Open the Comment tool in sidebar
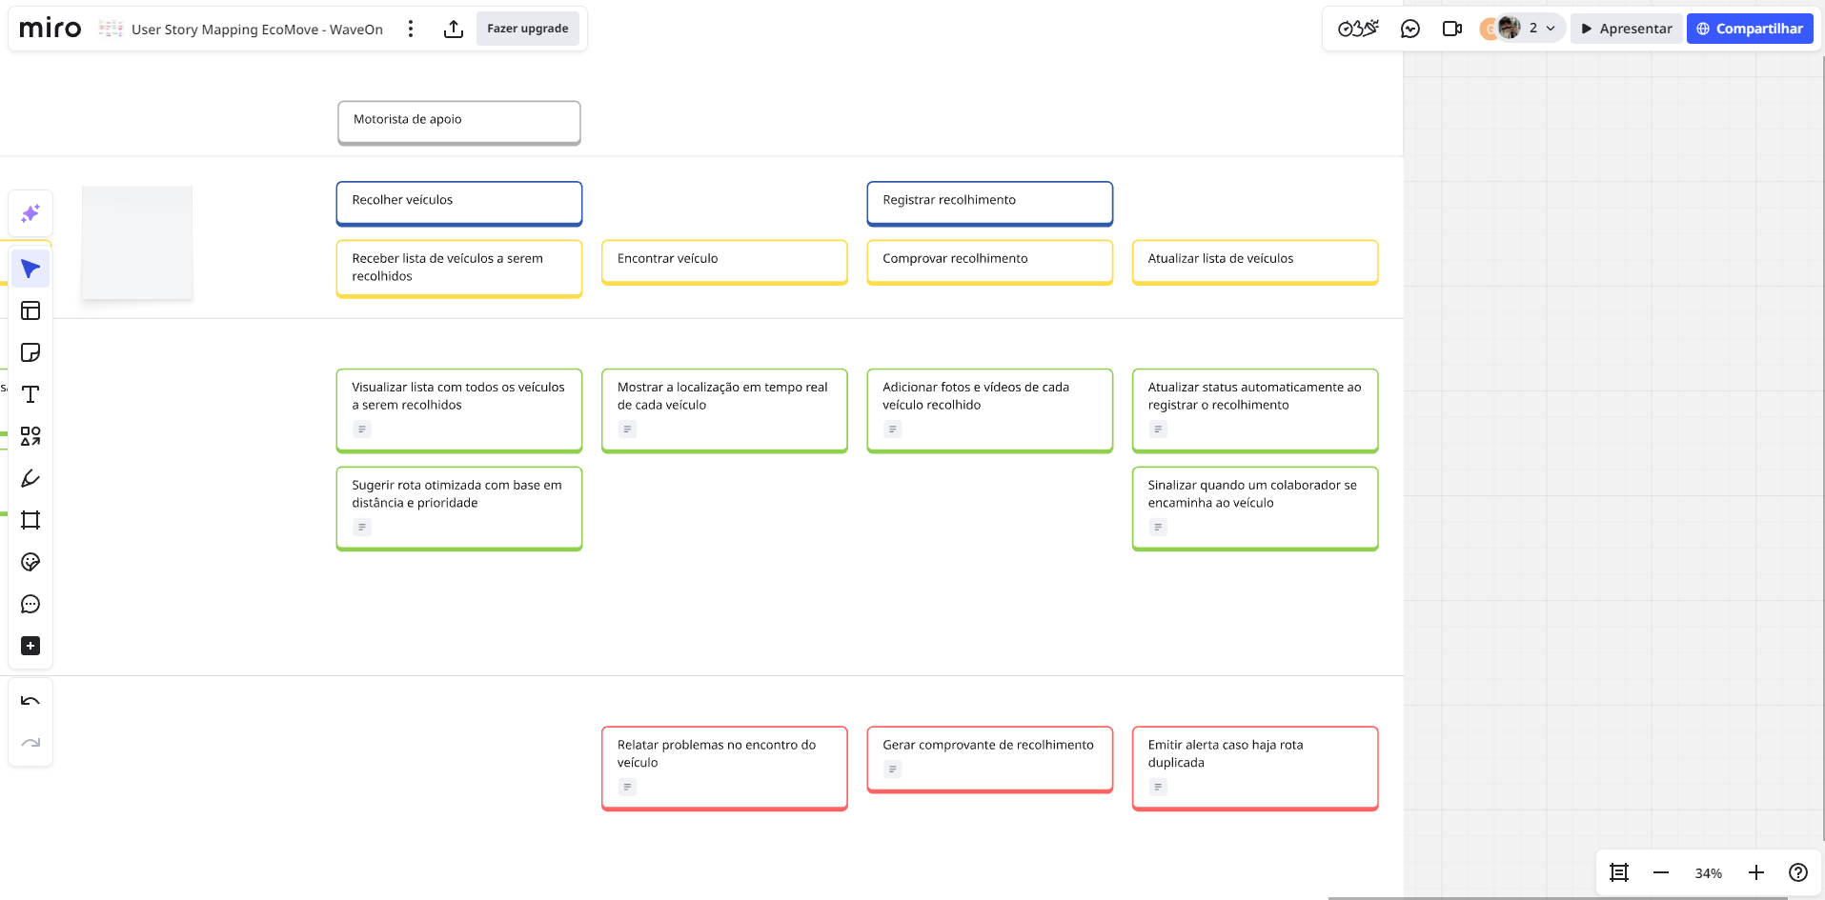Screen dimensions: 1825x900 pos(30,604)
